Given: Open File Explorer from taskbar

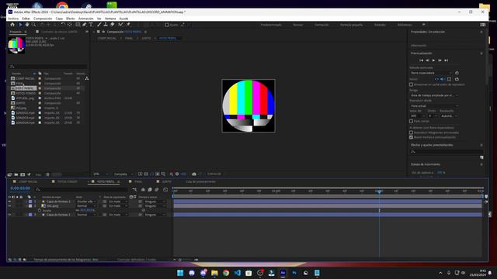Looking at the screenshot, I should pos(214,273).
